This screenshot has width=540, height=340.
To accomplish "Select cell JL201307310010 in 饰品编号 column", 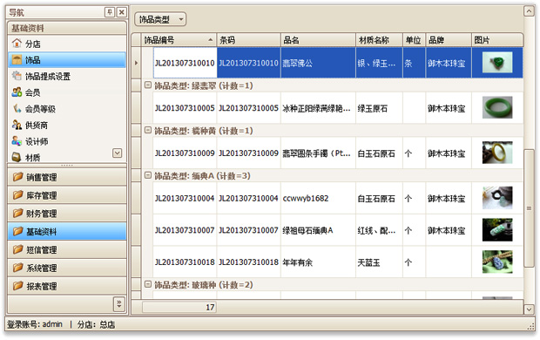I will pos(185,63).
